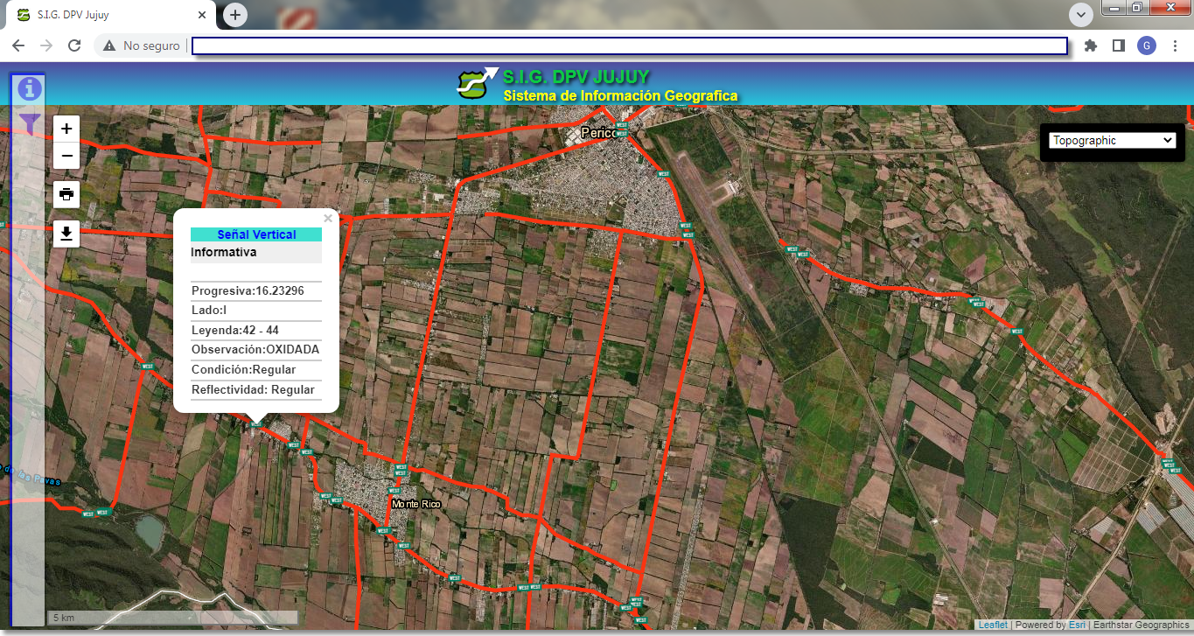Expand the tab search chevron button
This screenshot has width=1194, height=636.
click(x=1081, y=14)
